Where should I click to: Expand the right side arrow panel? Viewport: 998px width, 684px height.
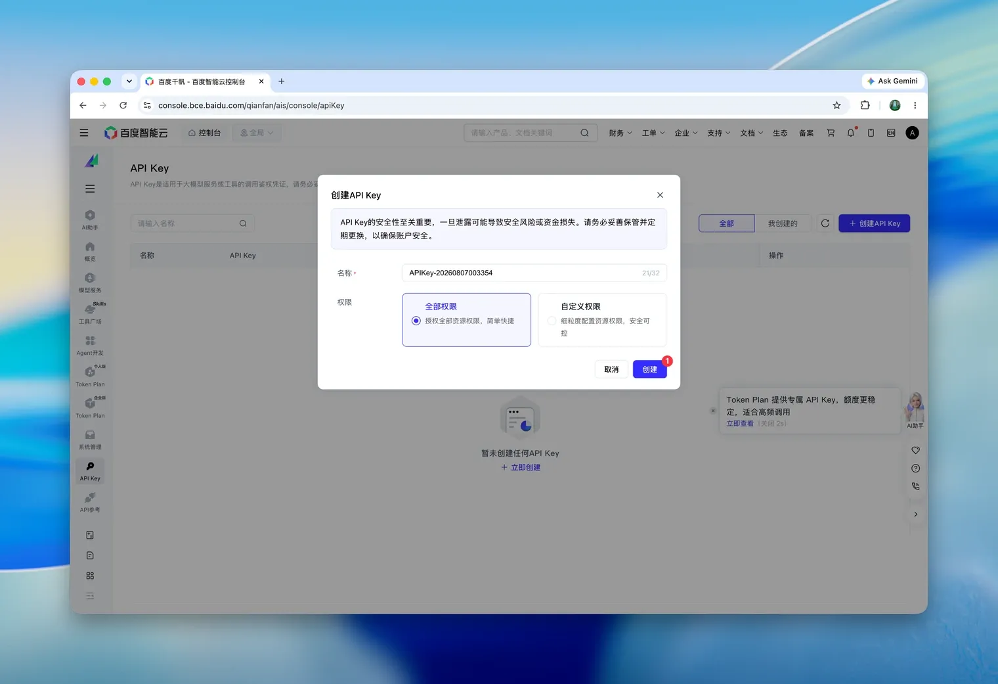(915, 514)
